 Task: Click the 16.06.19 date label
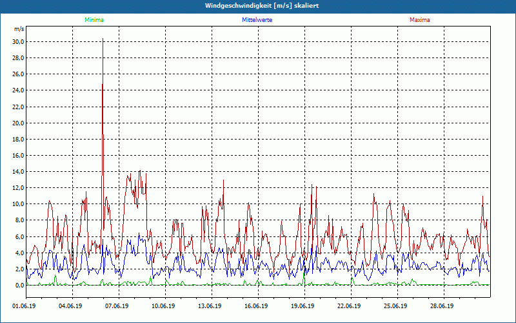(256, 306)
